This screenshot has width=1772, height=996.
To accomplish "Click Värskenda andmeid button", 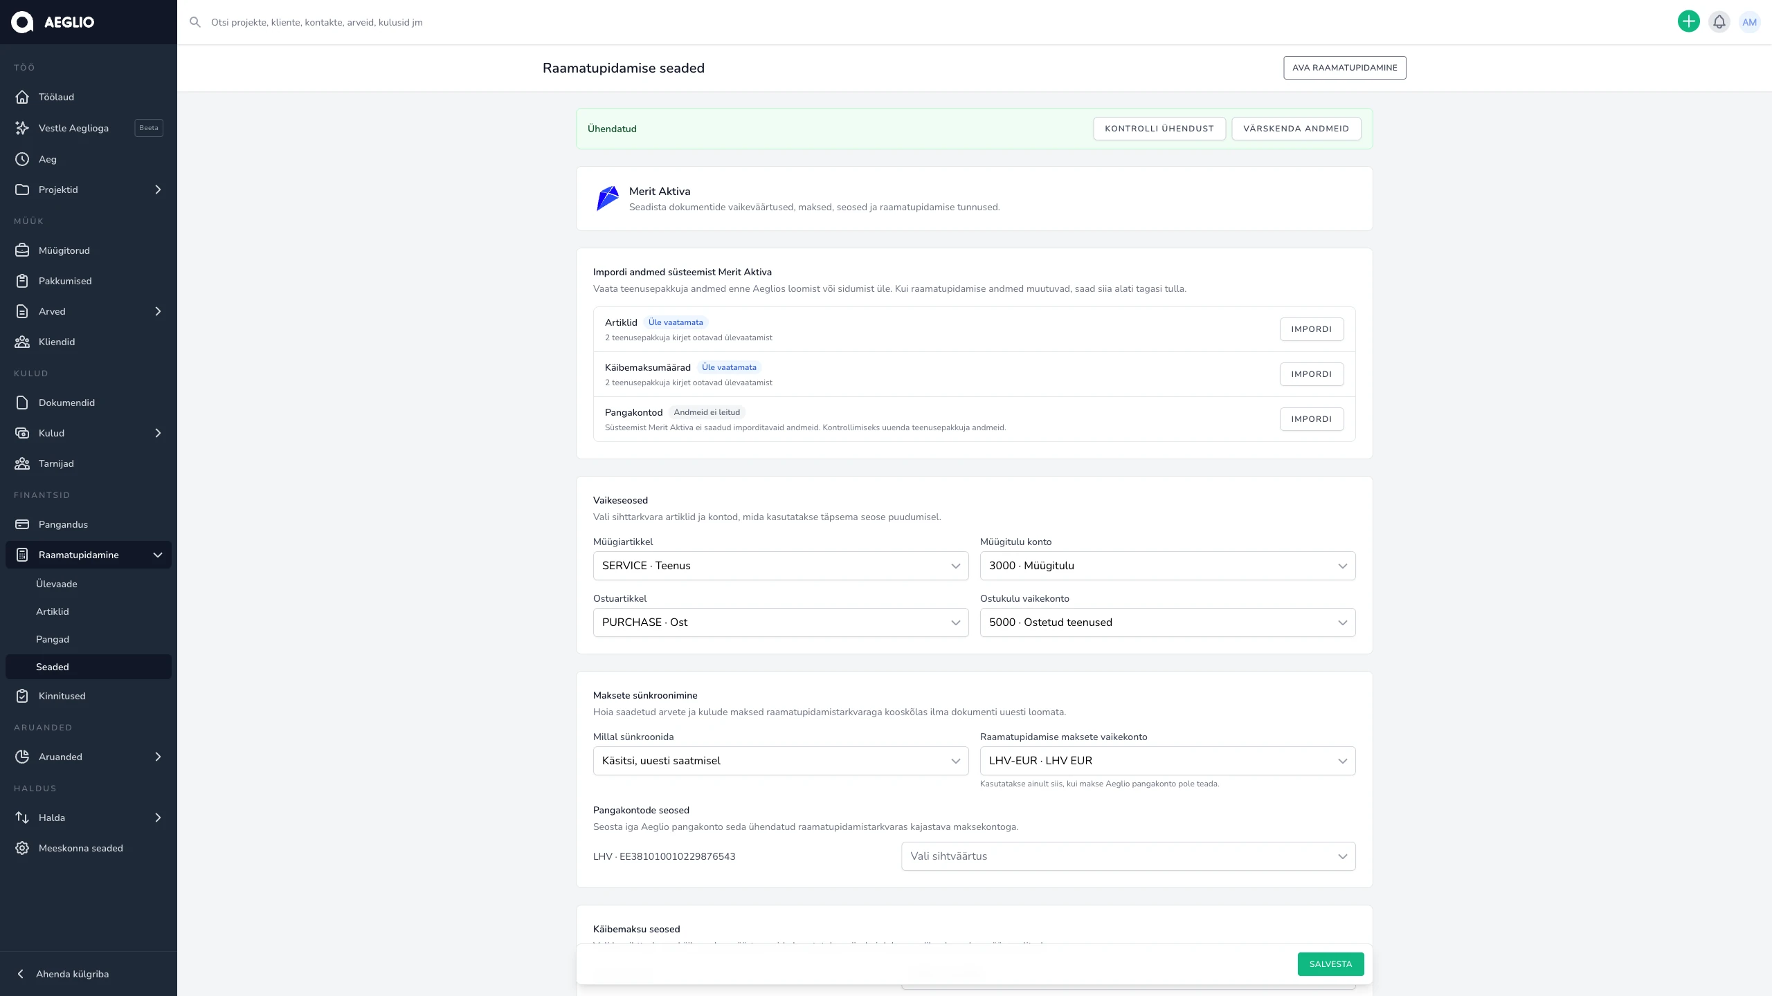I will 1296,129.
